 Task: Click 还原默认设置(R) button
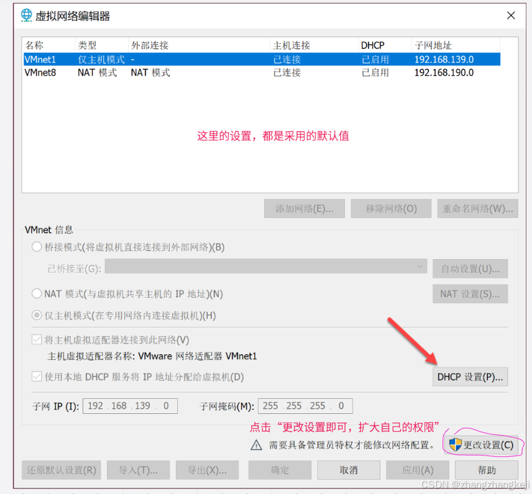(x=62, y=470)
